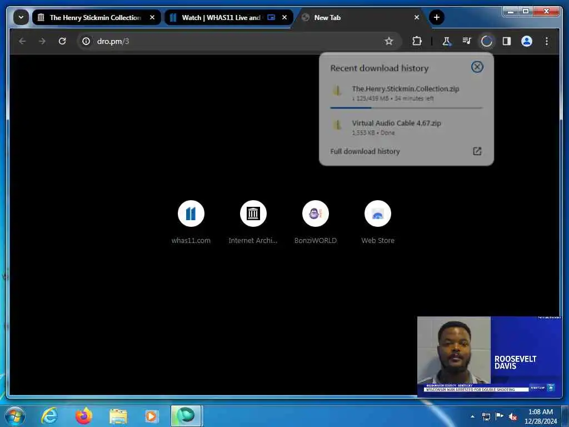Reload the current page
569x427 pixels.
(x=62, y=41)
